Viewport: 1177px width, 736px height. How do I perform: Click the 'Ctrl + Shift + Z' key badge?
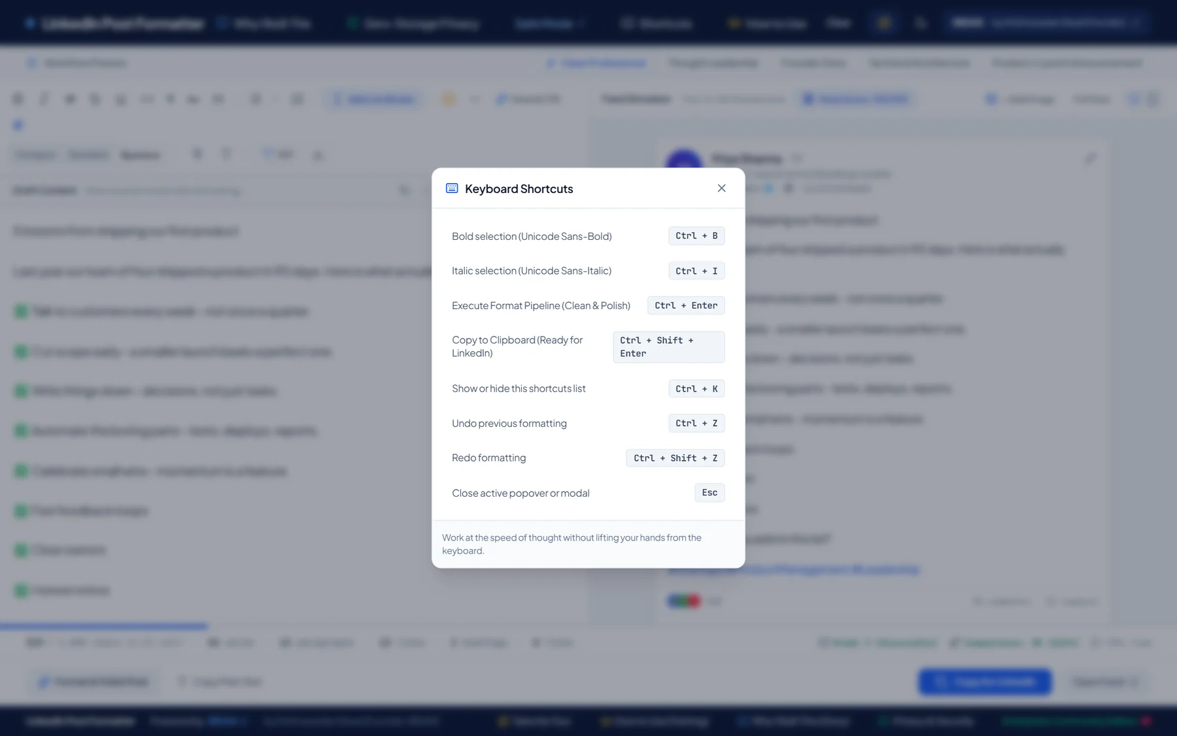[675, 458]
